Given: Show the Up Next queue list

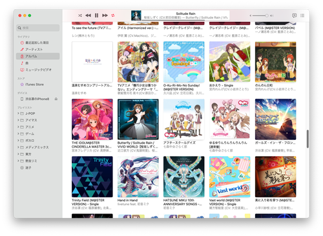Looking at the screenshot, I should tap(302, 15).
